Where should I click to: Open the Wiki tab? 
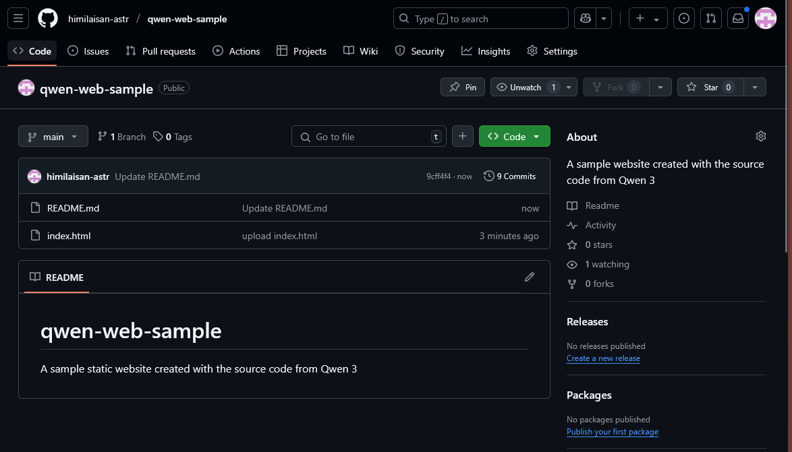(361, 51)
